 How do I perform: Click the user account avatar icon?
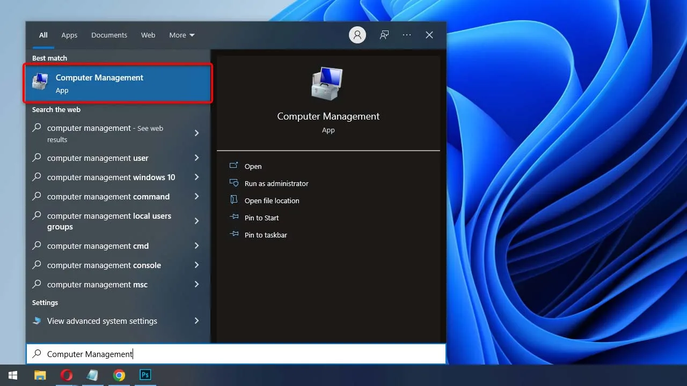click(x=357, y=35)
